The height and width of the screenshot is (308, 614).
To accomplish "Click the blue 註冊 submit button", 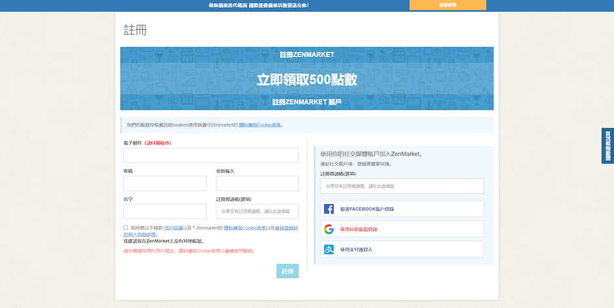I will coord(287,271).
